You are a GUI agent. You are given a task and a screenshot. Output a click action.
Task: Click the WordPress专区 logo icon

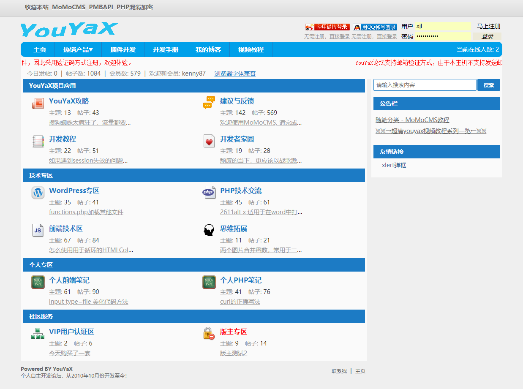[x=38, y=193]
